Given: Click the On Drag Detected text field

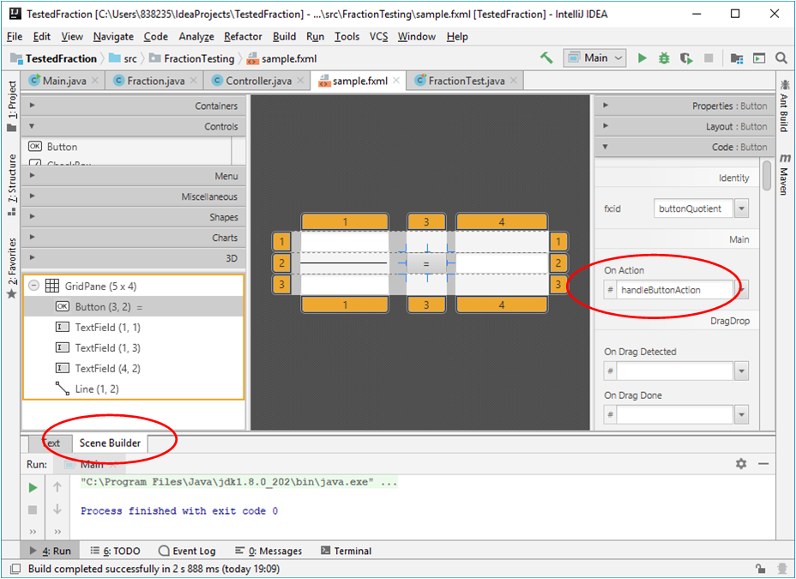Looking at the screenshot, I should [675, 371].
